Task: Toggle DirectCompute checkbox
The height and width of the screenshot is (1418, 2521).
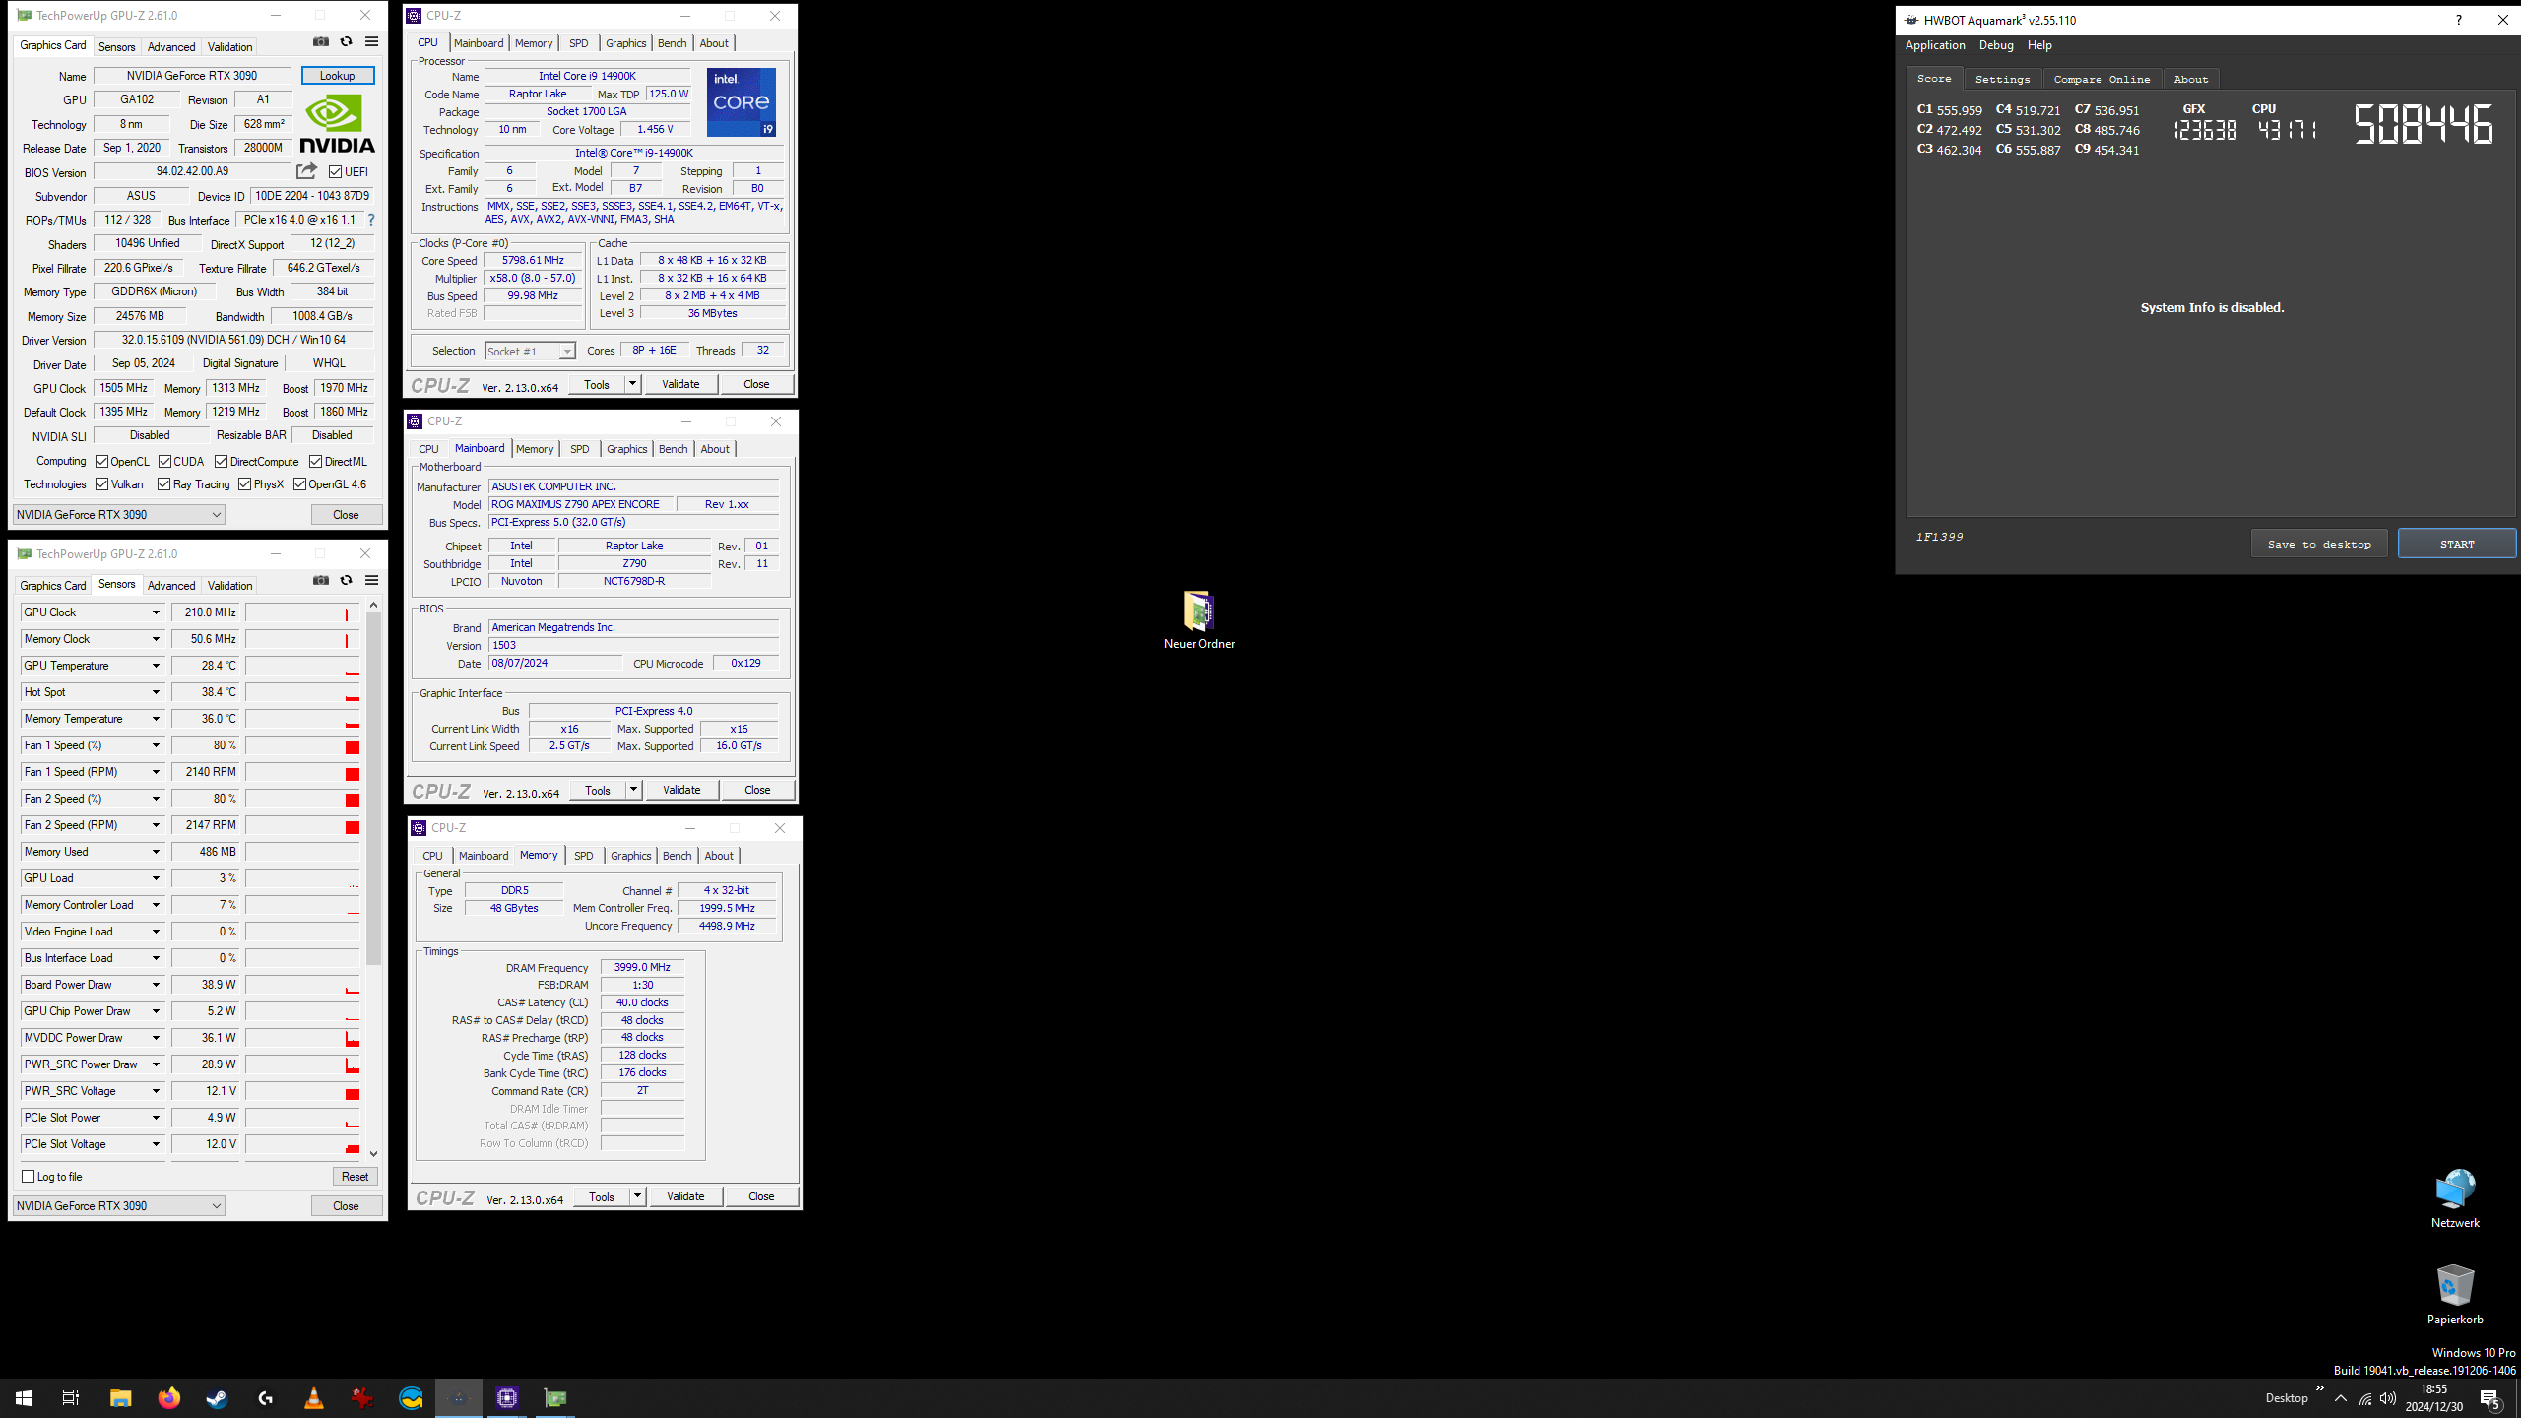Action: [x=221, y=461]
